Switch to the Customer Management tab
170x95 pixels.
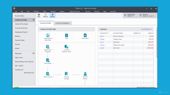click(x=62, y=23)
